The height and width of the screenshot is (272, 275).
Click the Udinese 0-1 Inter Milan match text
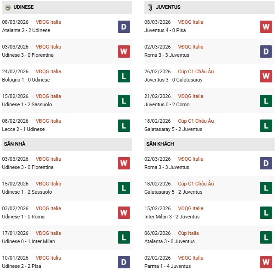coord(28,241)
